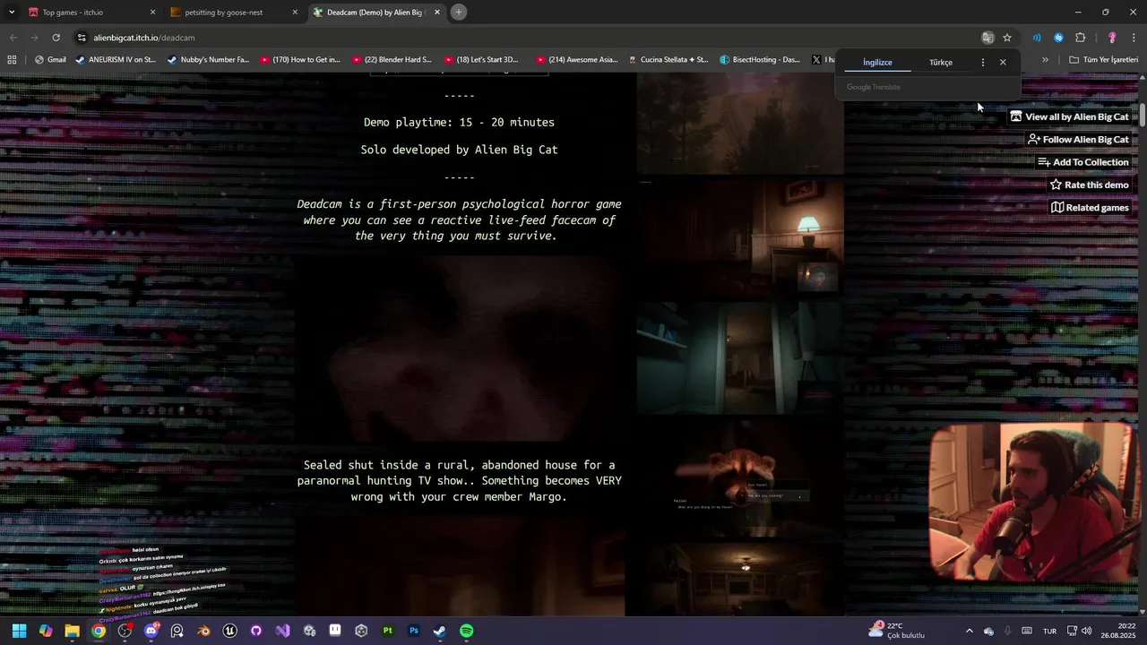Open the lamp room screenshot thumbnail
The image size is (1147, 645).
click(x=740, y=237)
